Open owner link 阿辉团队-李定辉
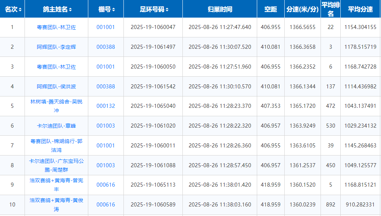Viewport: 381px width, 216px height. coord(56,47)
